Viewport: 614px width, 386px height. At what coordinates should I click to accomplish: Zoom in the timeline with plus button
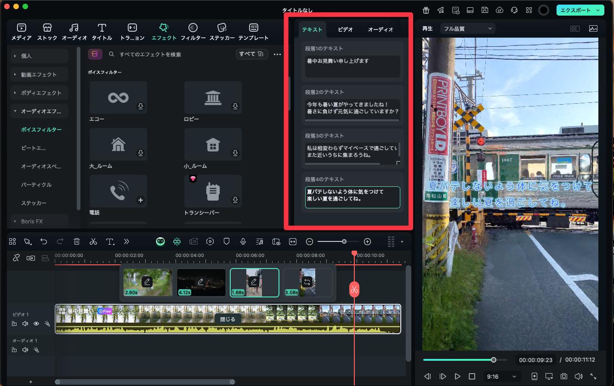coord(367,241)
